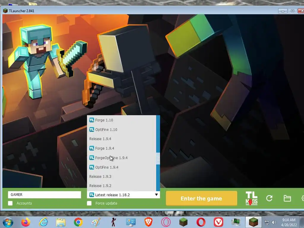Pick ForgeOptiFine 1.9.4 from the list
The width and height of the screenshot is (304, 228).
[x=121, y=158]
